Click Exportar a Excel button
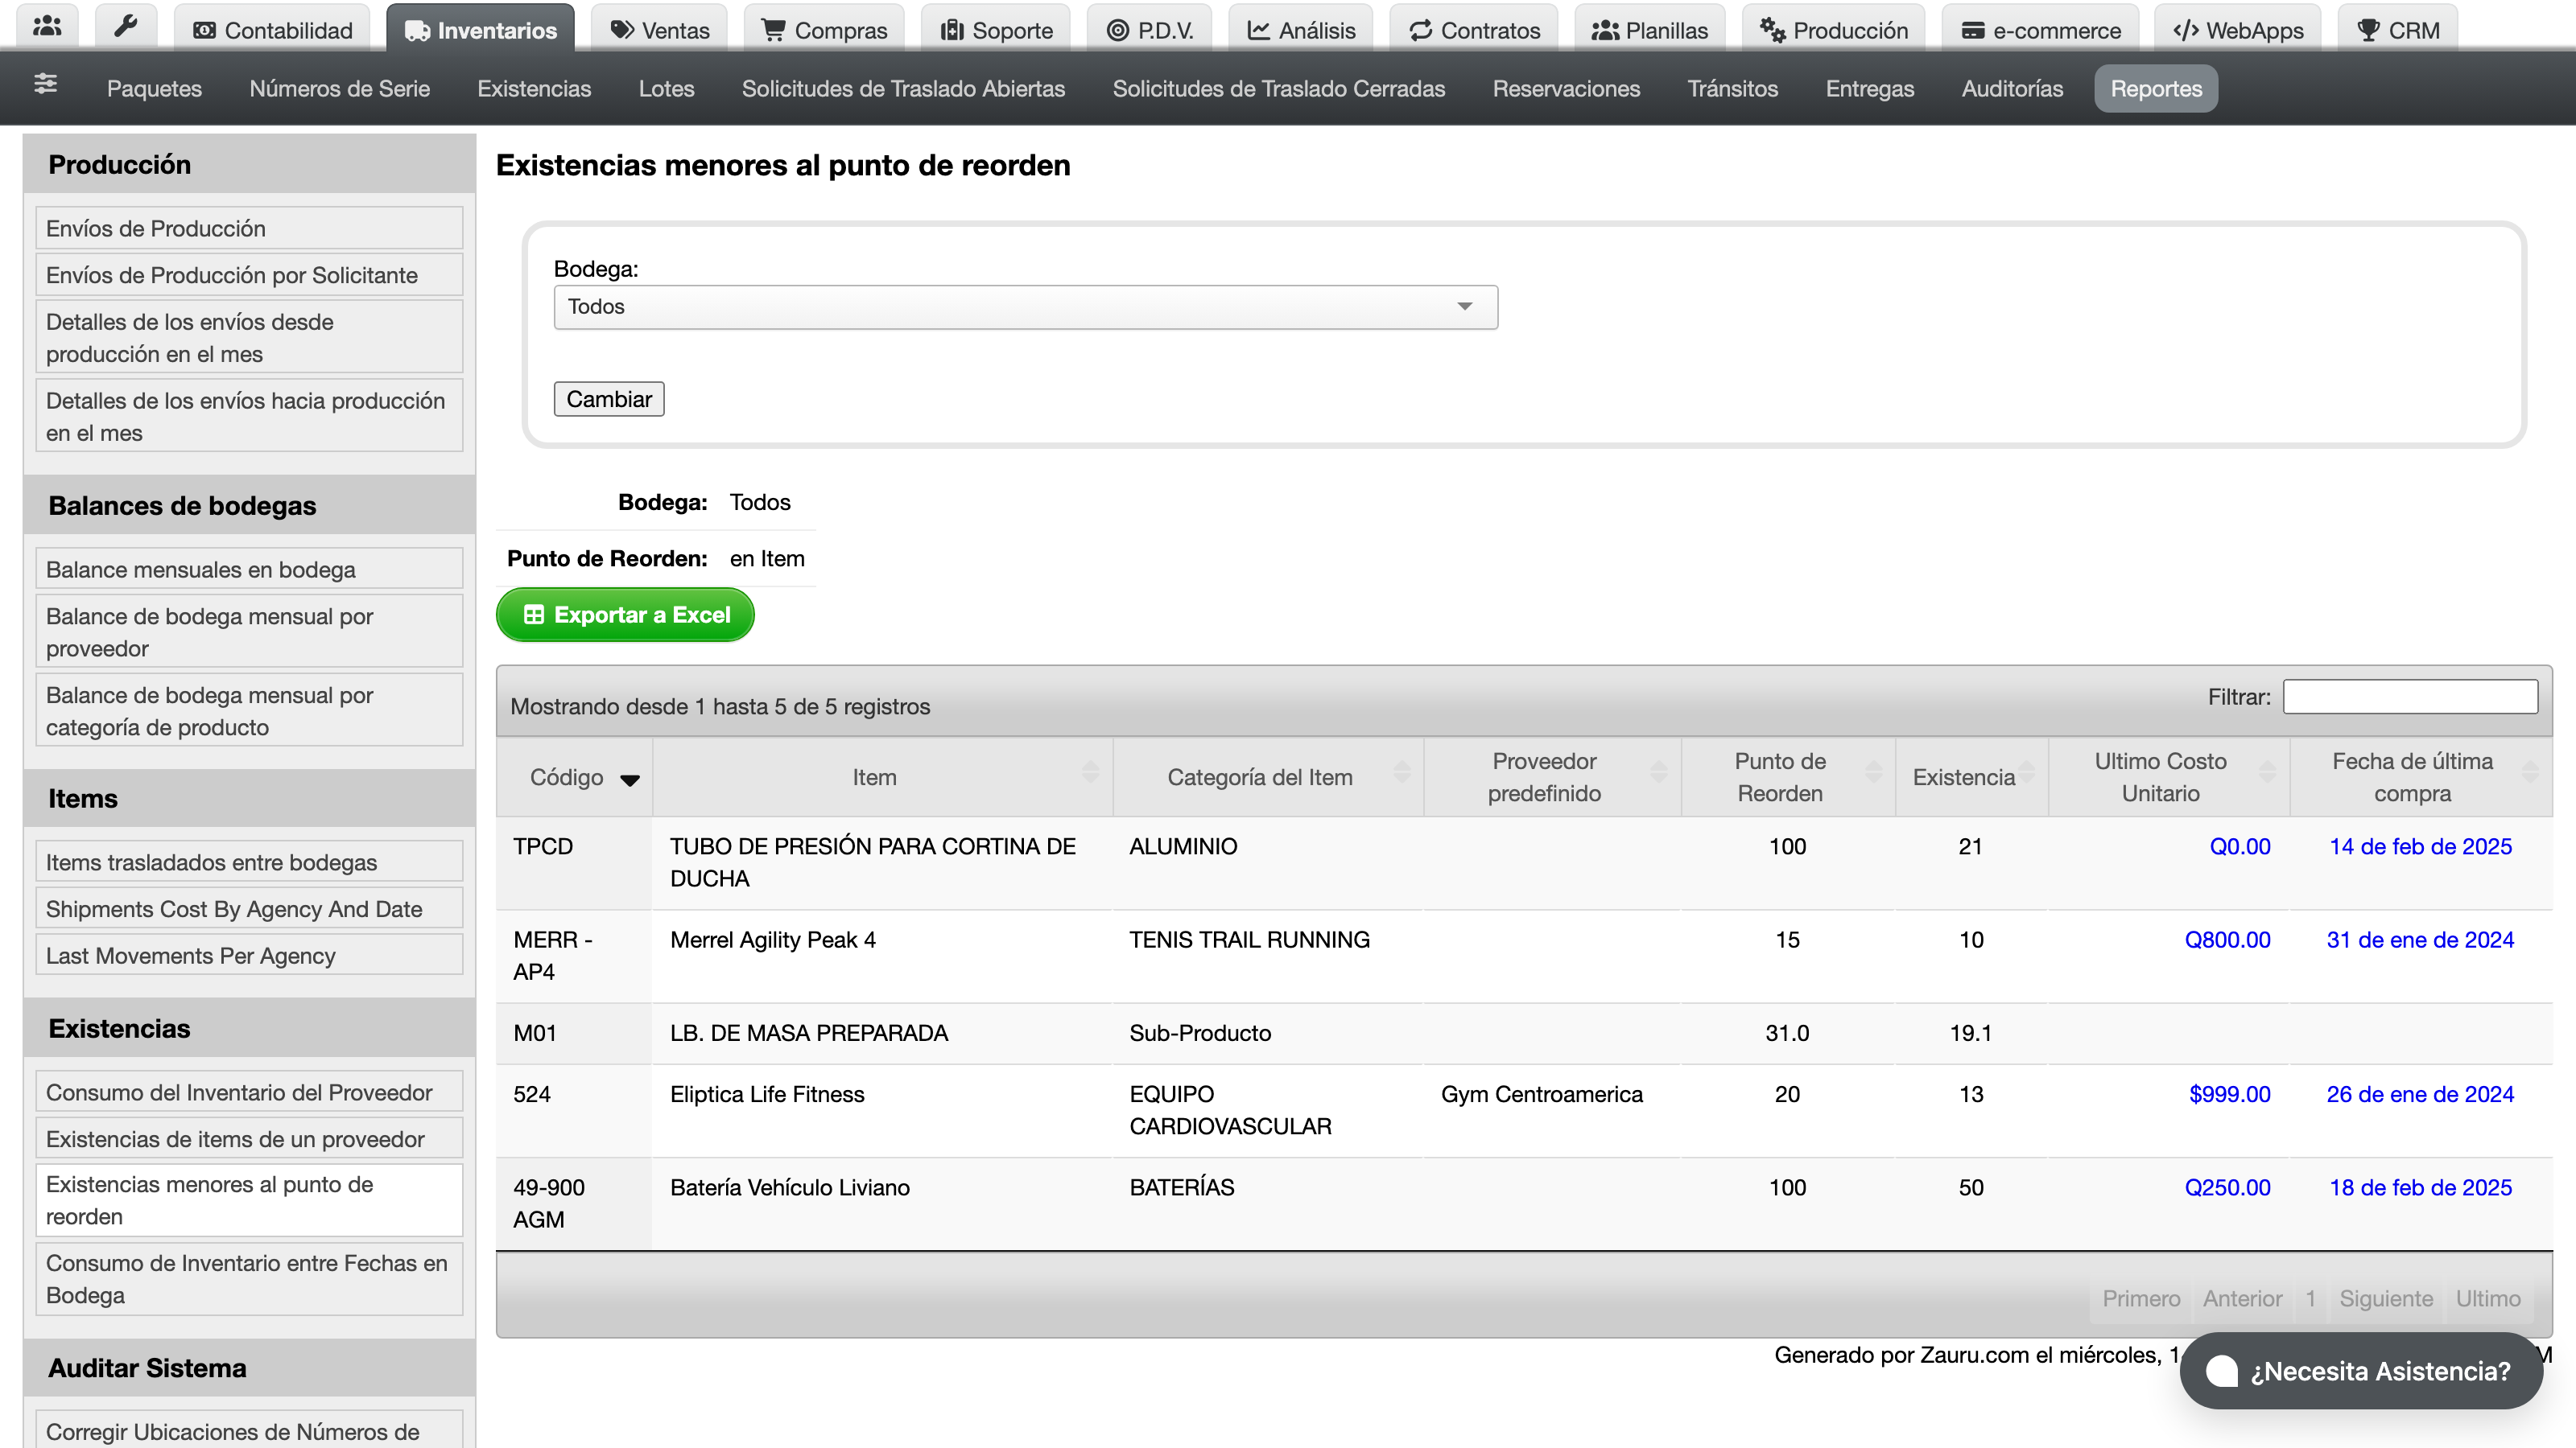 pyautogui.click(x=625, y=615)
